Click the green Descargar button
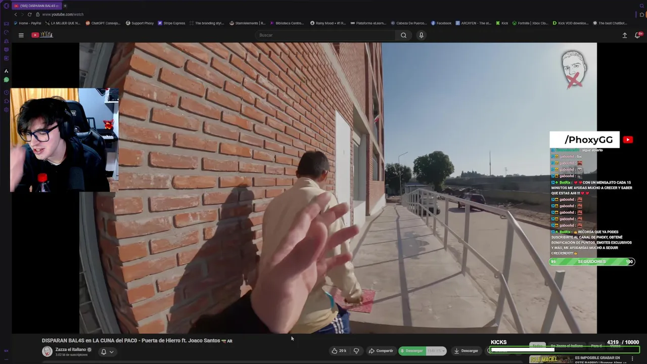Image resolution: width=647 pixels, height=364 pixels. (x=412, y=350)
